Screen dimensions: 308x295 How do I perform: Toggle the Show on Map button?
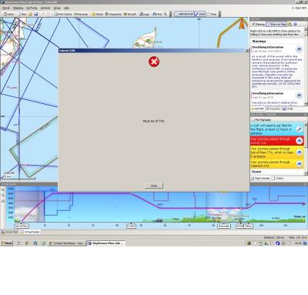pyautogui.click(x=276, y=24)
